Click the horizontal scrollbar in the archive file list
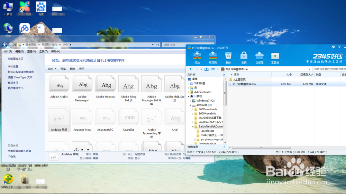Screen dimensions: 346x194 [x=261, y=147]
